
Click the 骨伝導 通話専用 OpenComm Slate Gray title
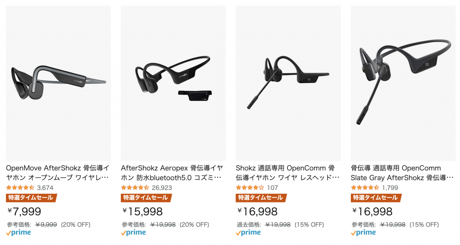coord(402,173)
